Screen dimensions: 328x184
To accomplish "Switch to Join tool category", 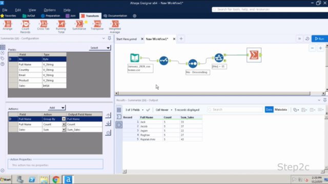I will click(71, 16).
